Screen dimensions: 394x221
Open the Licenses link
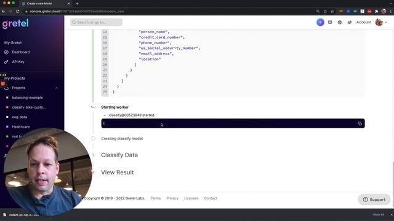tap(191, 198)
